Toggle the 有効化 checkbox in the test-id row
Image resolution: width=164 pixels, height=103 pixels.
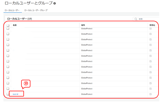(x=150, y=94)
